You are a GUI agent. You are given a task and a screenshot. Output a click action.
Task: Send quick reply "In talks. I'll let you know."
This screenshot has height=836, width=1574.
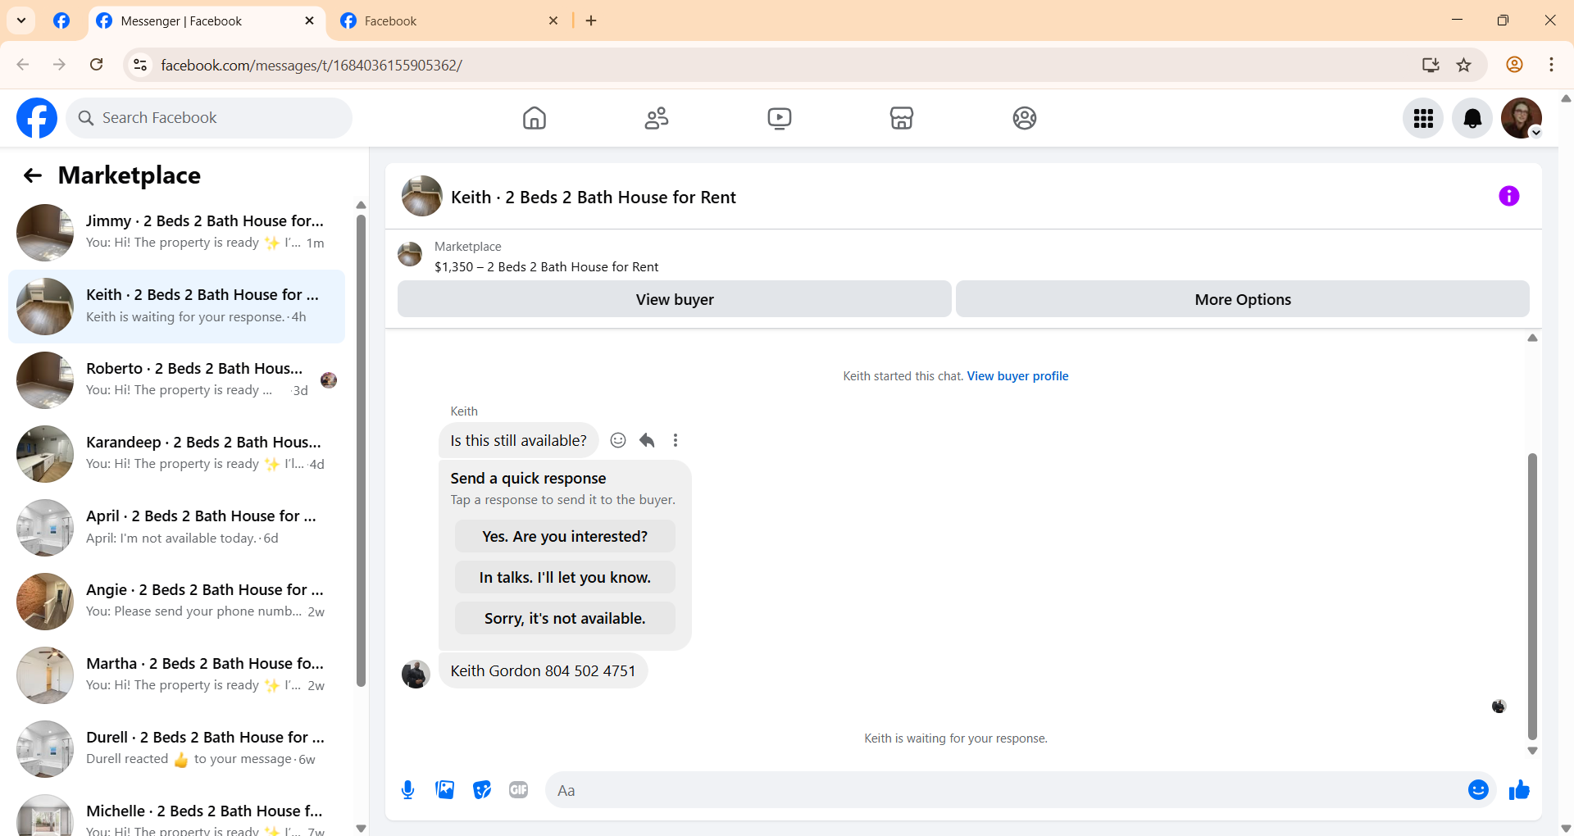(565, 577)
